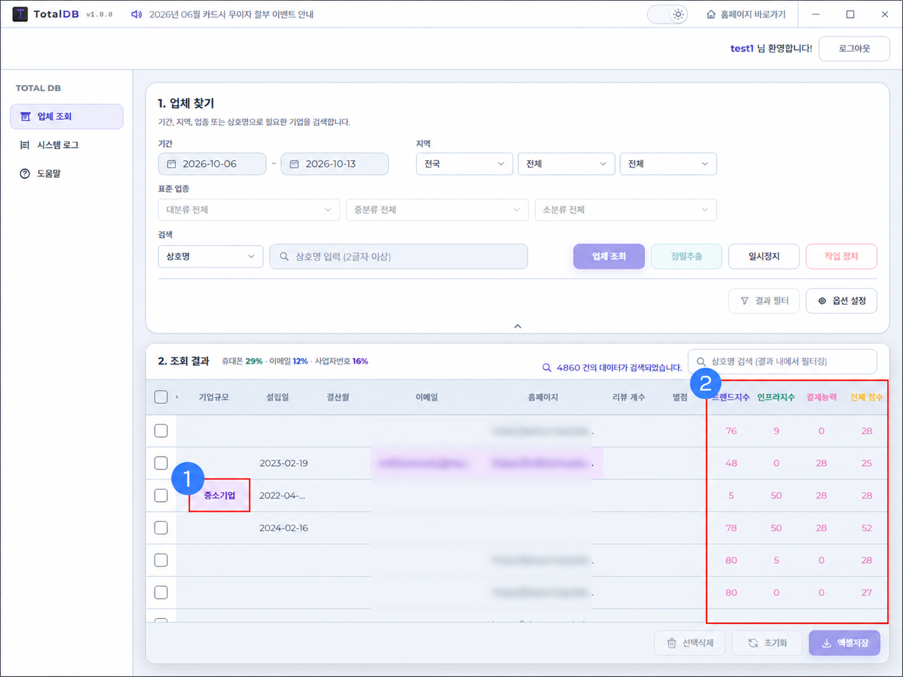Open the 전국 region dropdown

coord(464,164)
